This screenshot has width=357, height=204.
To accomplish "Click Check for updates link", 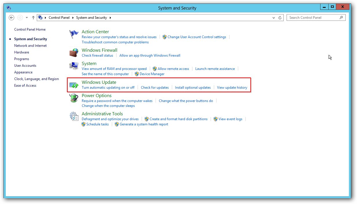I will (x=155, y=88).
